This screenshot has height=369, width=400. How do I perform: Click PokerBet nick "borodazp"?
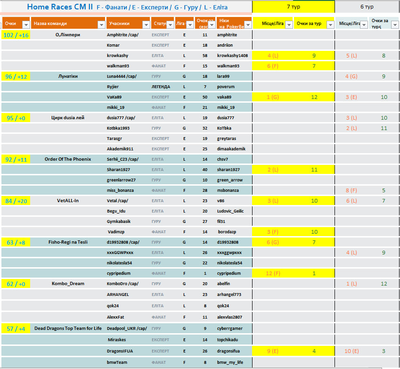point(227,232)
